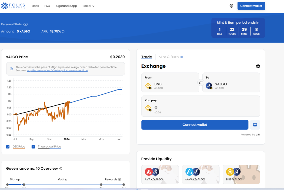Click the Voting start timeline dot
This screenshot has height=190, width=284.
tap(24, 185)
